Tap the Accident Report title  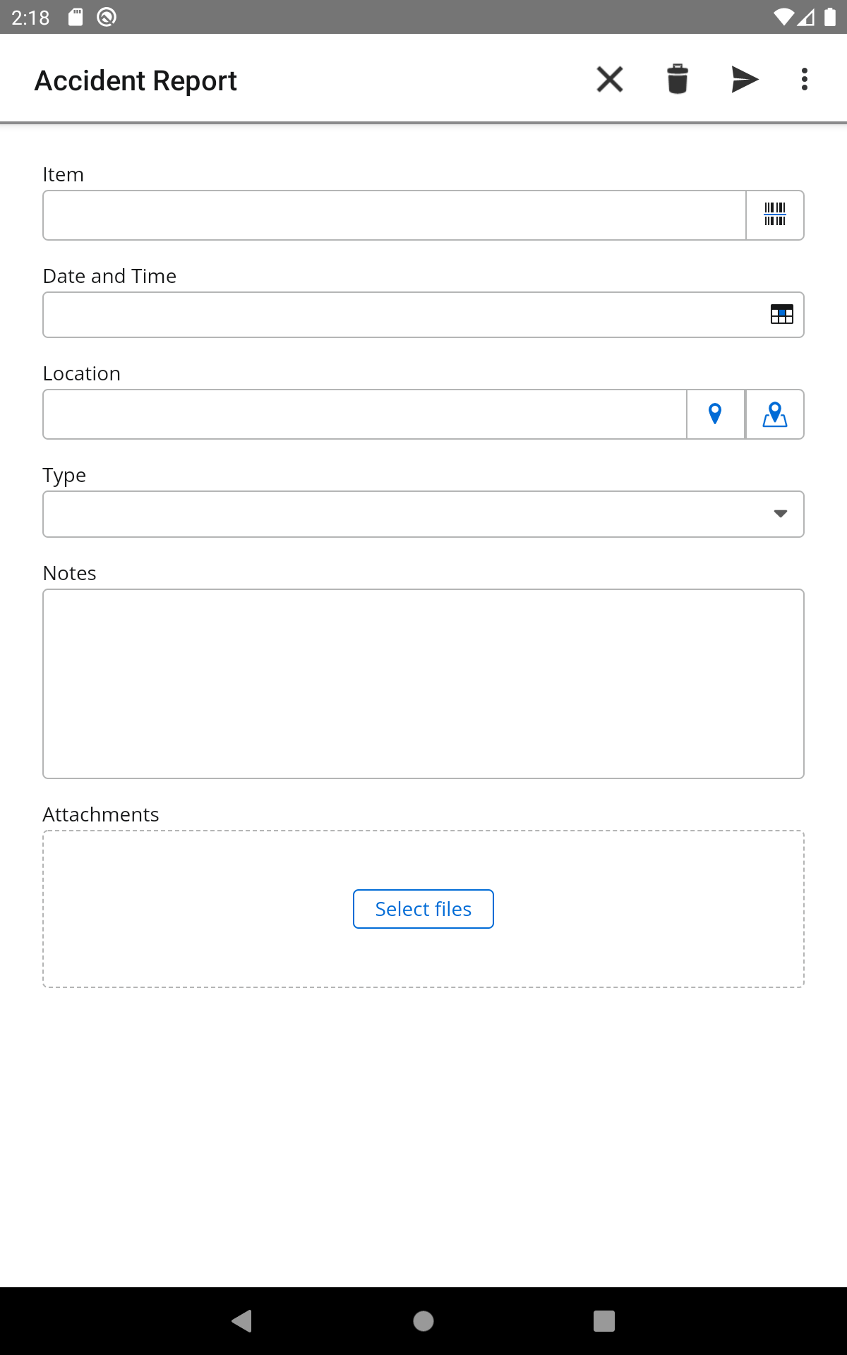coord(136,80)
